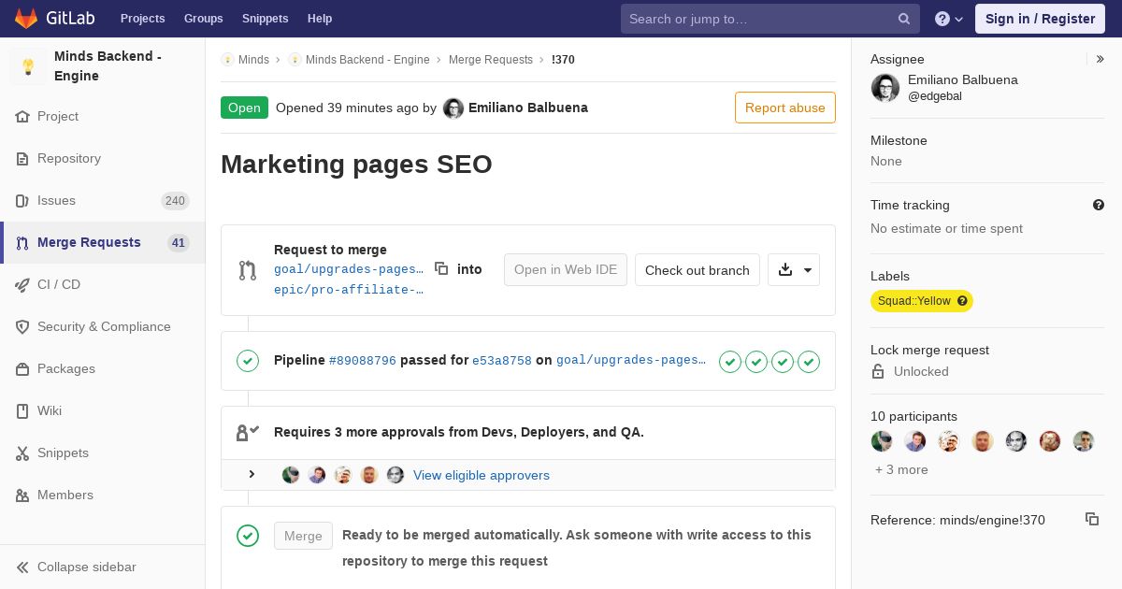Click the Report abuse button
Screen dimensions: 1122x589
click(785, 108)
